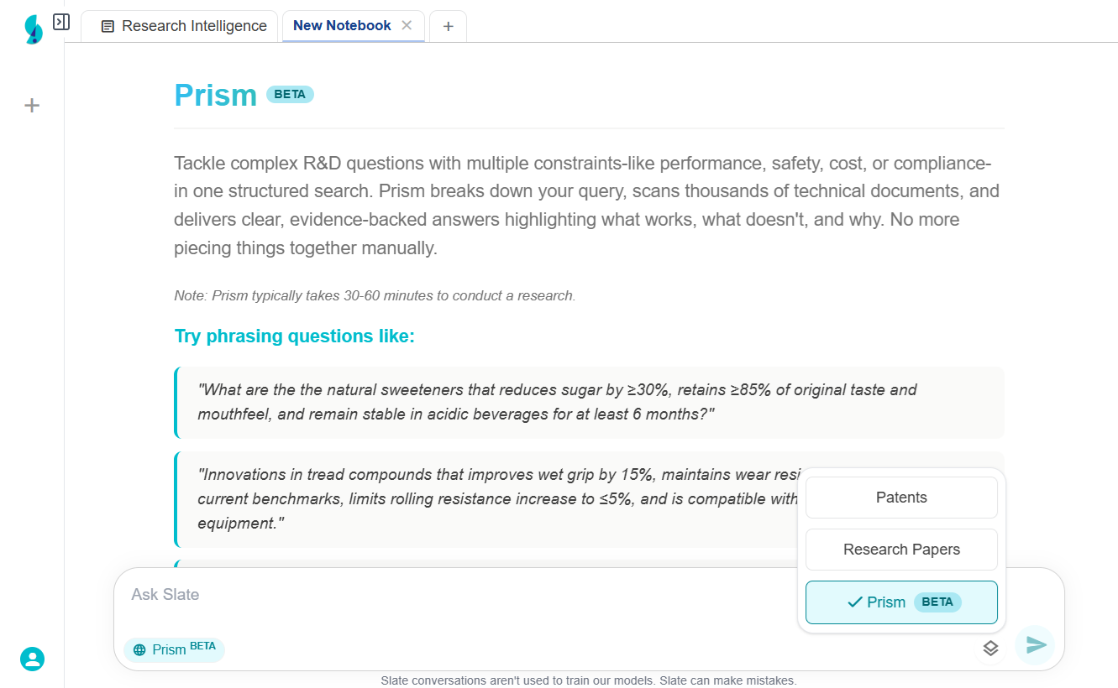1118x688 pixels.
Task: Click the large Prism page heading
Action: pos(215,96)
